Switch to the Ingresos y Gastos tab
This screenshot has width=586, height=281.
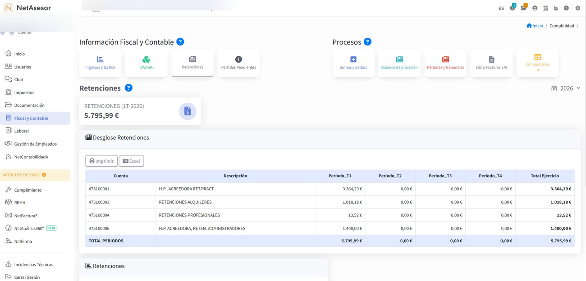pyautogui.click(x=100, y=63)
